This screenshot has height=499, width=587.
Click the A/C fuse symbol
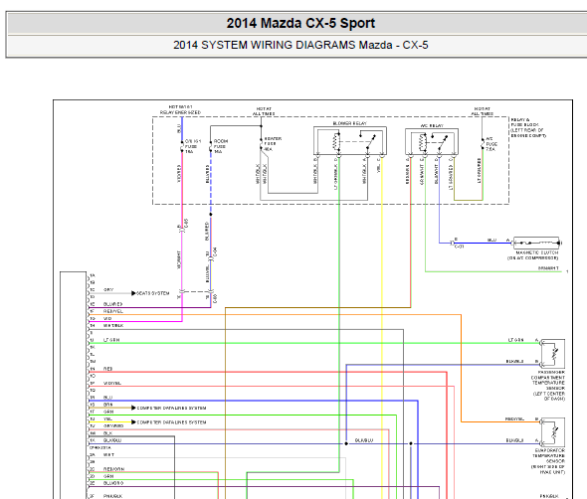pyautogui.click(x=483, y=144)
